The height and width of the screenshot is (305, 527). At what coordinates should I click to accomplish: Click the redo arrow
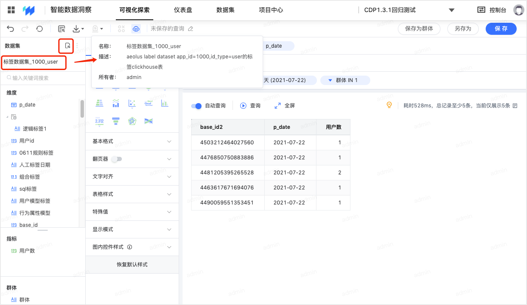(x=25, y=29)
